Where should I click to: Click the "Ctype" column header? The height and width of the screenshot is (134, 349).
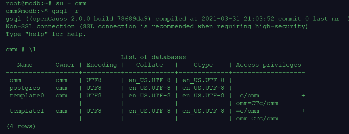point(203,65)
